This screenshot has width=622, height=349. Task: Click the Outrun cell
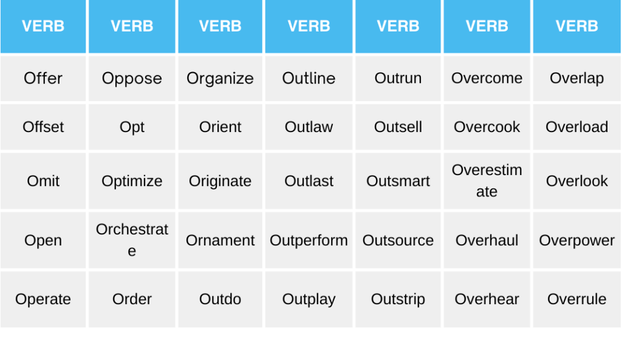(x=398, y=78)
